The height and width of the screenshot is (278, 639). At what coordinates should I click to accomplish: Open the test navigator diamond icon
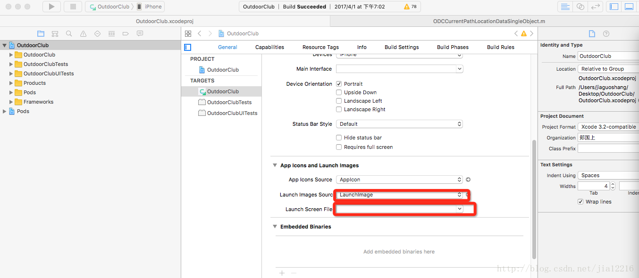(x=97, y=33)
